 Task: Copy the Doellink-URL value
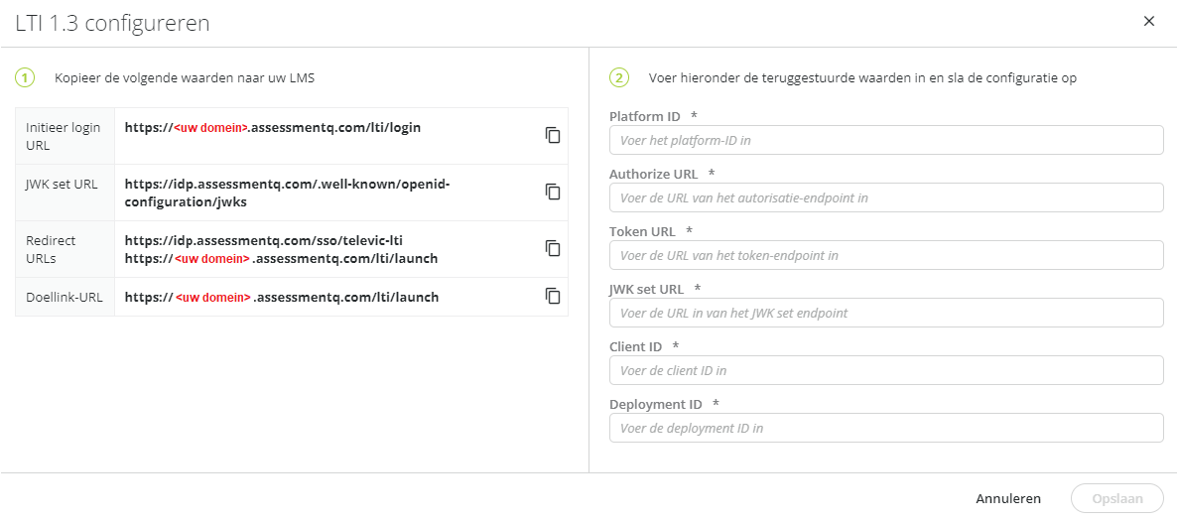(553, 296)
